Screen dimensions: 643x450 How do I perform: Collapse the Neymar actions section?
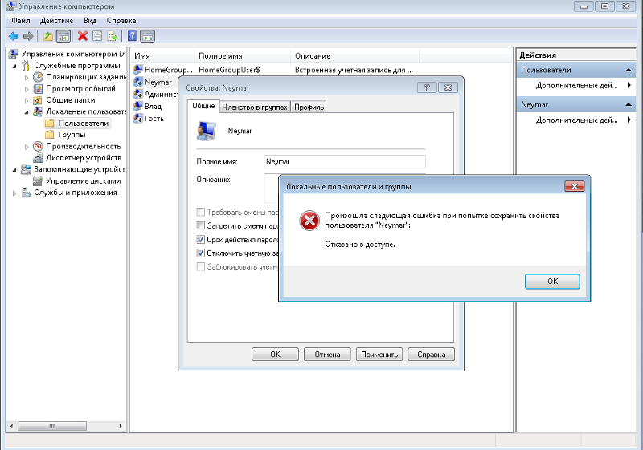(x=629, y=105)
